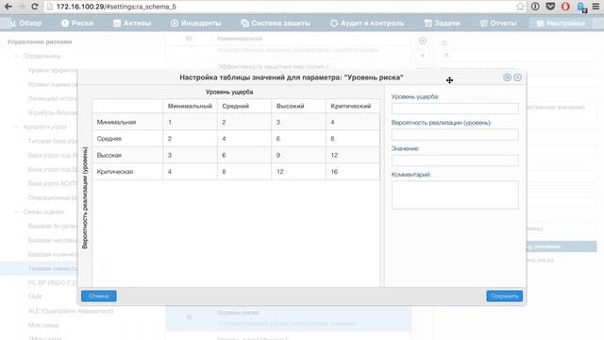Screen dimensions: 604x340
Task: Open the Обзор navigation tab
Action: tap(25, 23)
